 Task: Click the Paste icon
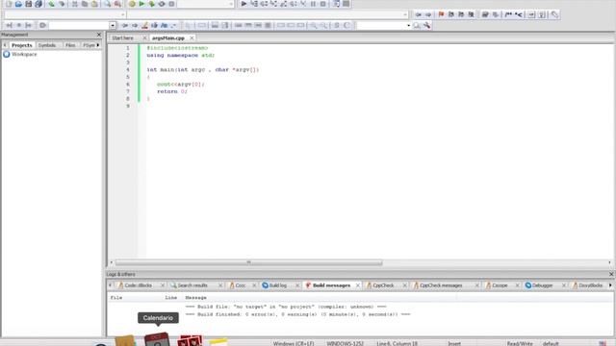(94, 4)
